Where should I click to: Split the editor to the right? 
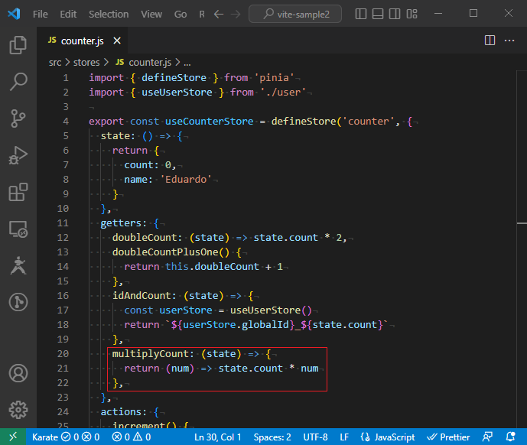[x=490, y=41]
